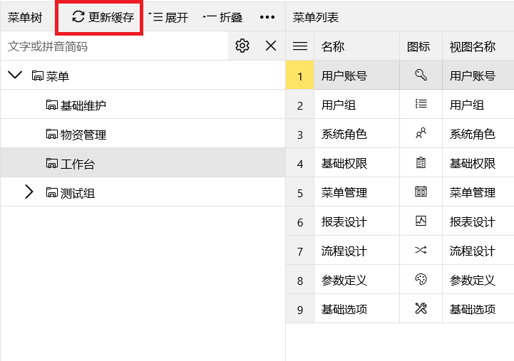Click the palette icon of 参数定义 row
514x361 pixels.
(421, 279)
